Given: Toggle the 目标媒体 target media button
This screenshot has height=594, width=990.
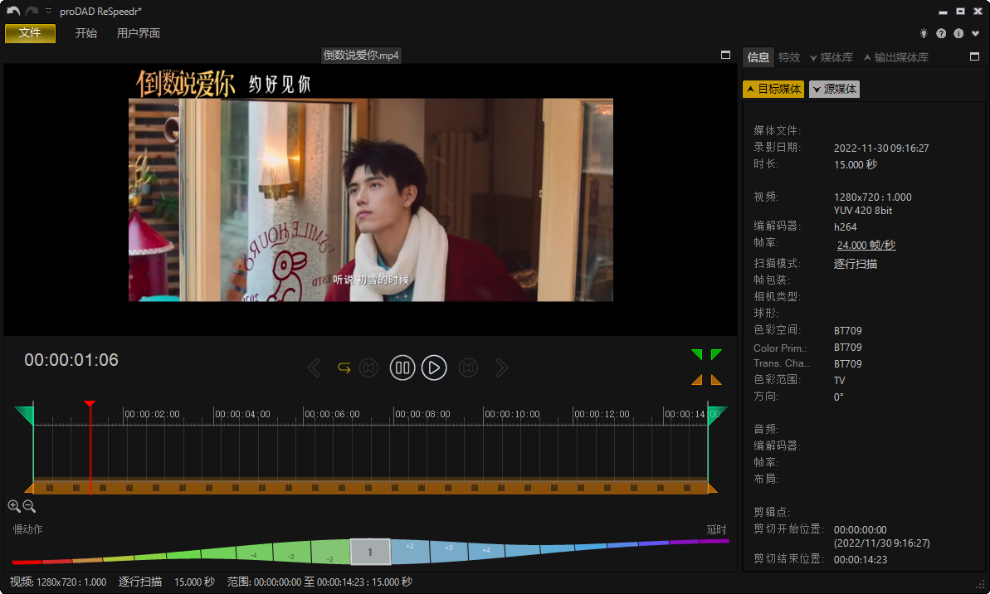Looking at the screenshot, I should (773, 89).
